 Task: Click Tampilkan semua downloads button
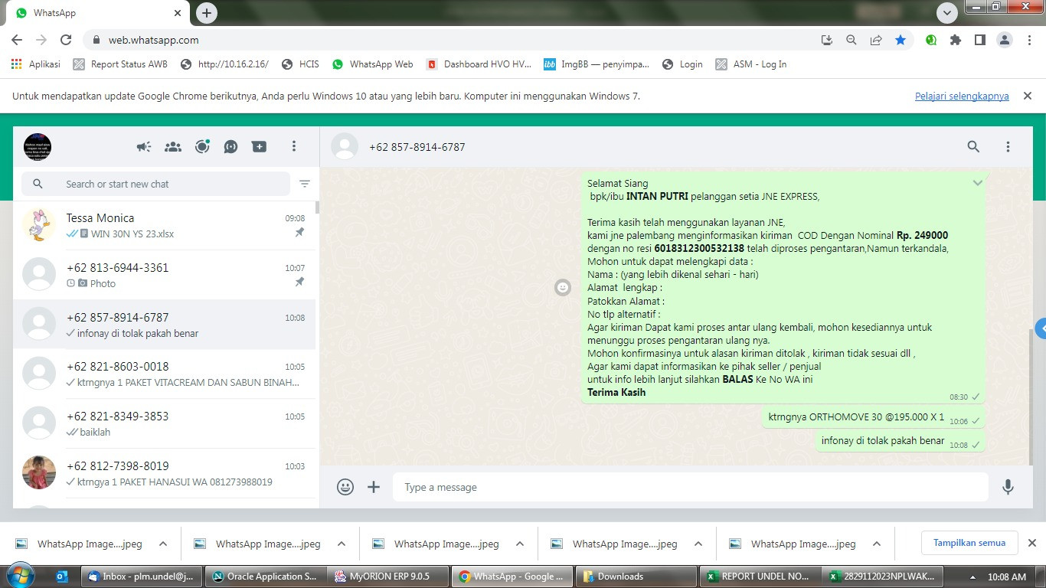point(969,543)
